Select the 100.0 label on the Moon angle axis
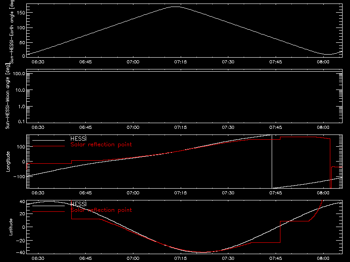 19,73
